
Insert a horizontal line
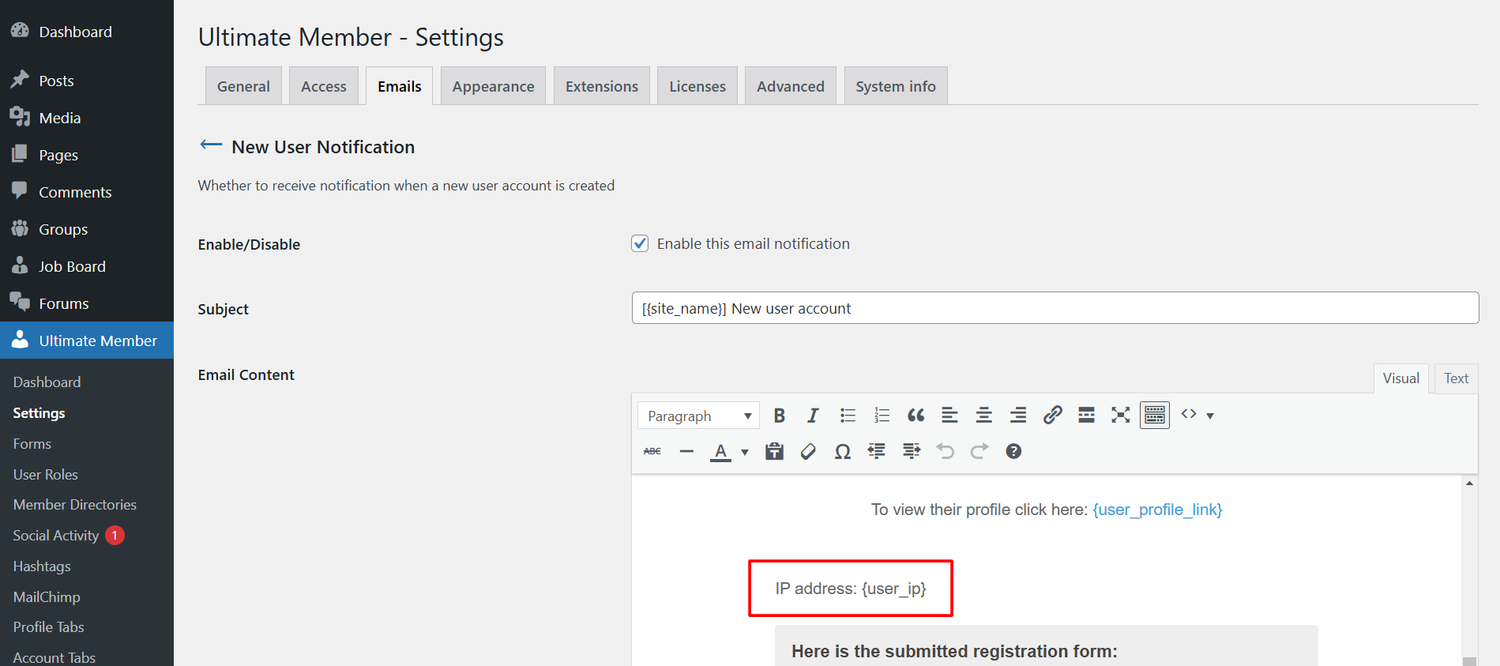[686, 451]
